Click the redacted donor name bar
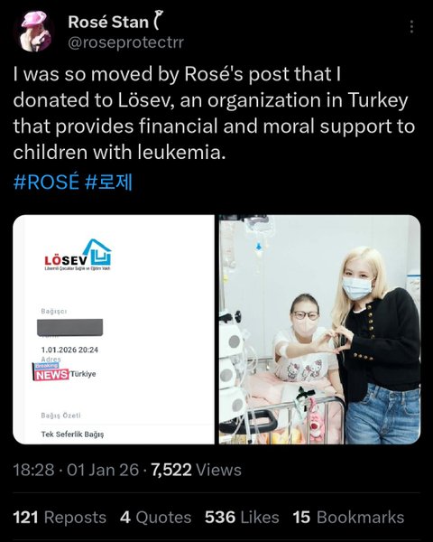The height and width of the screenshot is (542, 433). click(69, 327)
